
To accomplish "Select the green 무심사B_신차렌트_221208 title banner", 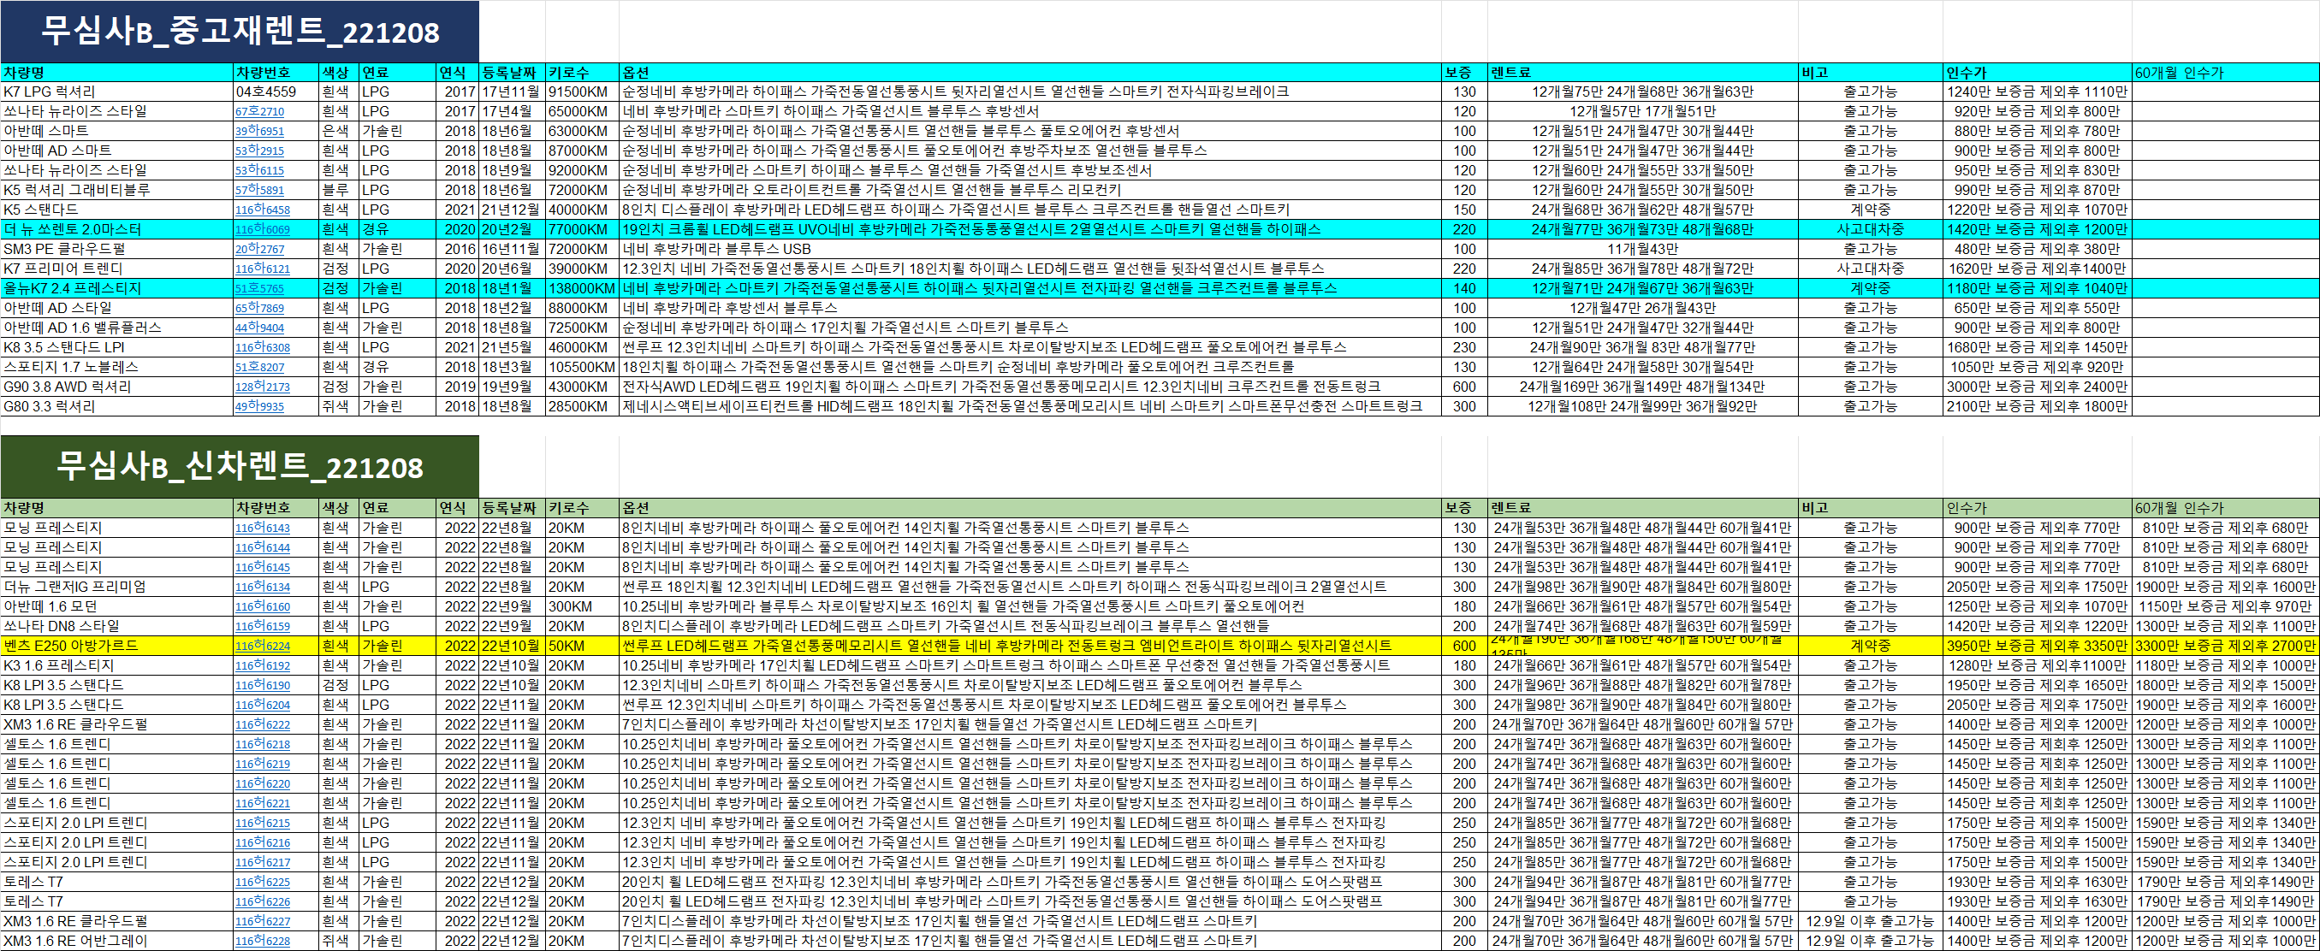I will pos(240,466).
